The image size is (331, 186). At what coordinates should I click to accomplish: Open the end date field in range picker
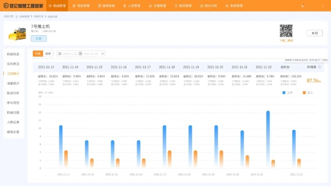(91, 54)
